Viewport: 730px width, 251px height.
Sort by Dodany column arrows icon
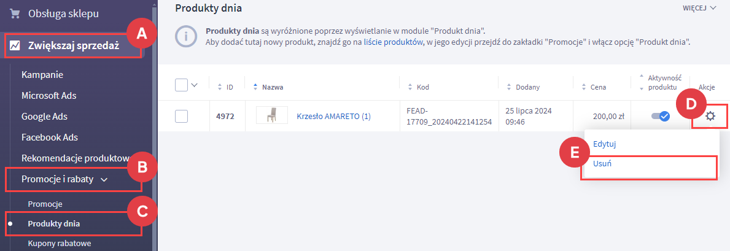[x=508, y=87]
